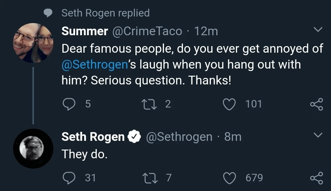This screenshot has height=191, width=331.
Task: Click the 12m timestamp on Summer's tweet
Action: [x=206, y=31]
